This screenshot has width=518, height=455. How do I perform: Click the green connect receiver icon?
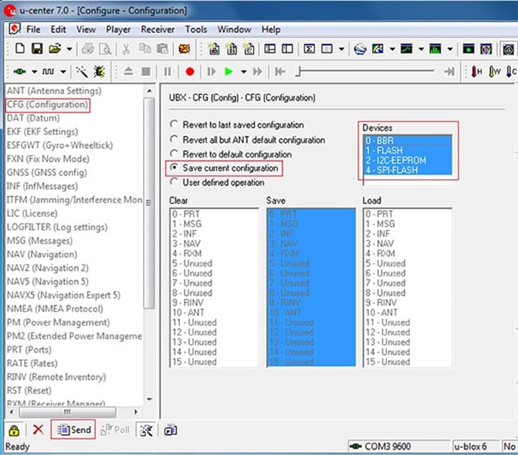point(19,71)
